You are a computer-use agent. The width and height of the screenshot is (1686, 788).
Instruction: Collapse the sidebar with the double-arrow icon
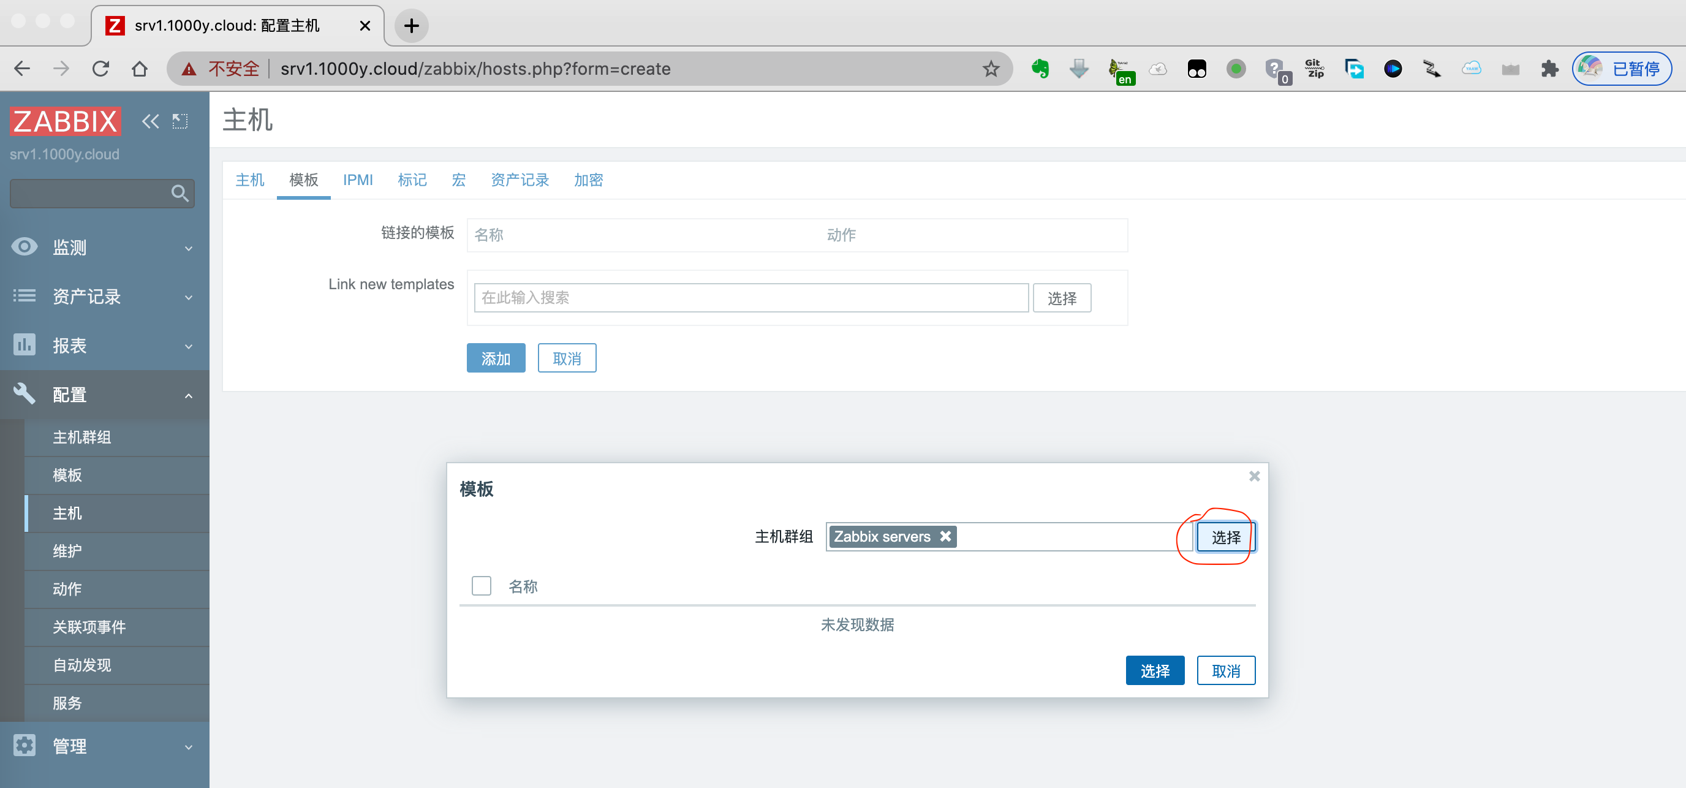tap(150, 121)
